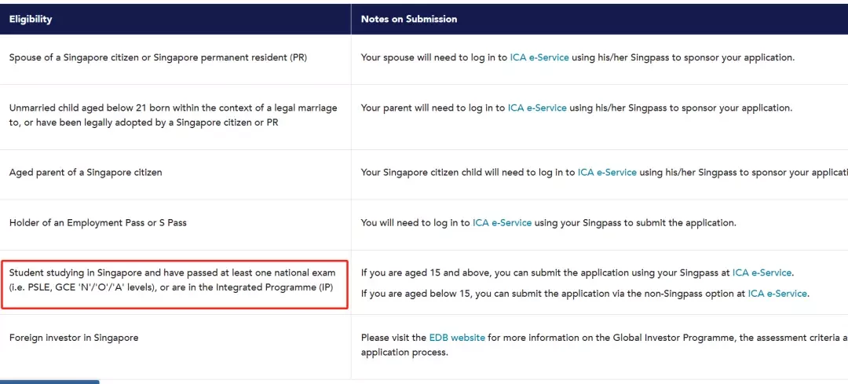The image size is (848, 384).
Task: Follow ICA e-Service link for aged parent row
Action: (x=607, y=173)
